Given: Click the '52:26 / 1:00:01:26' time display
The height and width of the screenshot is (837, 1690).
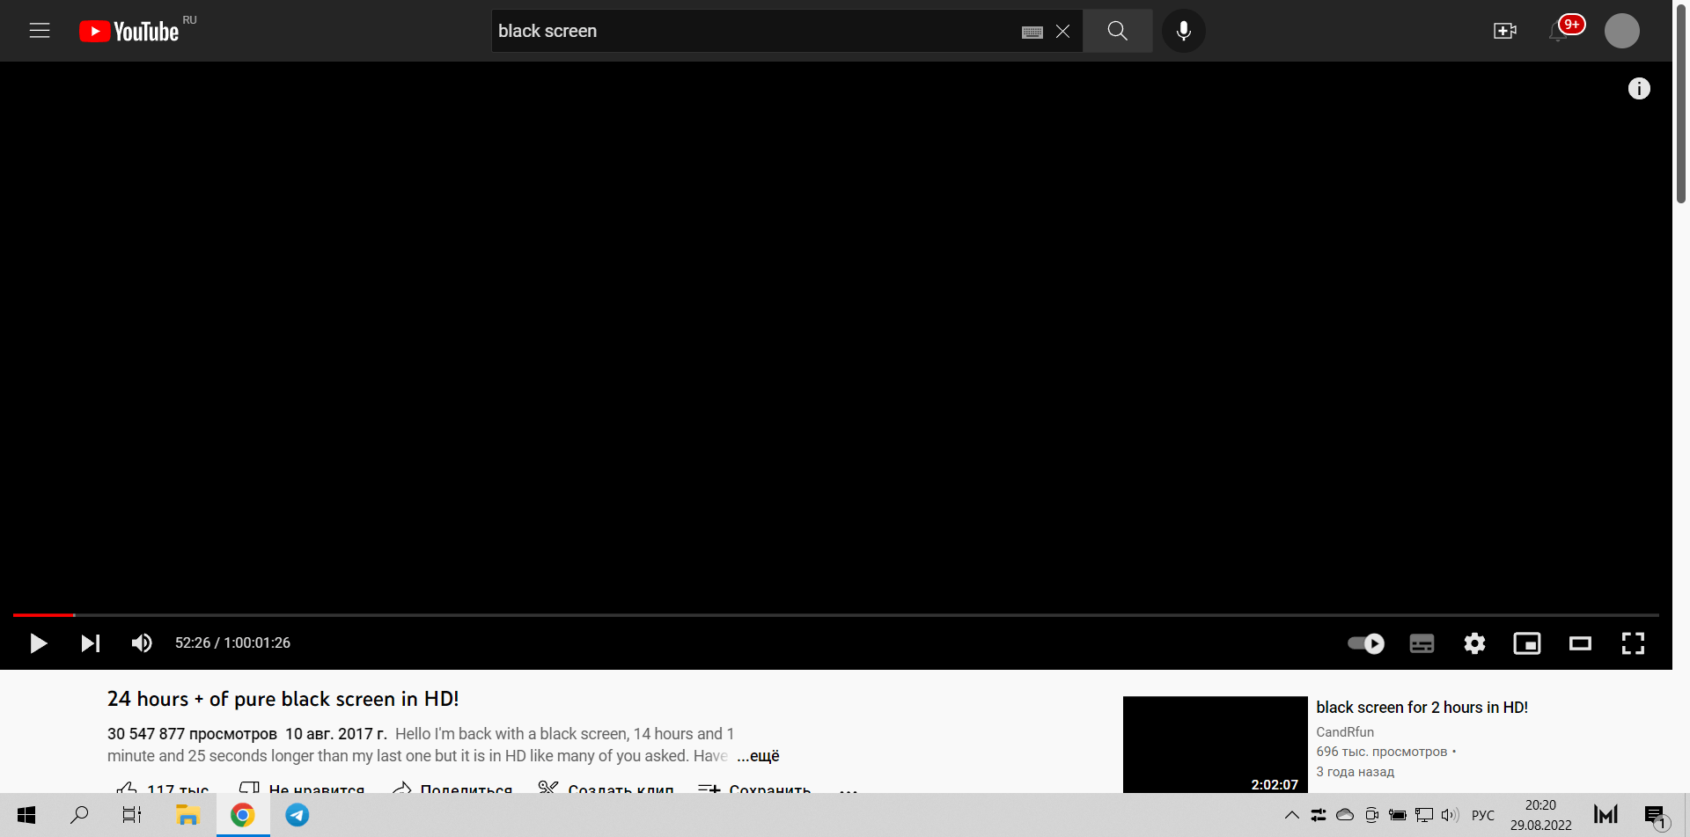Looking at the screenshot, I should (x=232, y=643).
